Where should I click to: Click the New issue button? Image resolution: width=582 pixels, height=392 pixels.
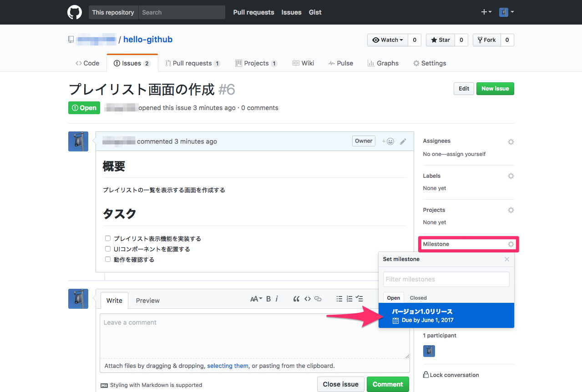point(495,89)
